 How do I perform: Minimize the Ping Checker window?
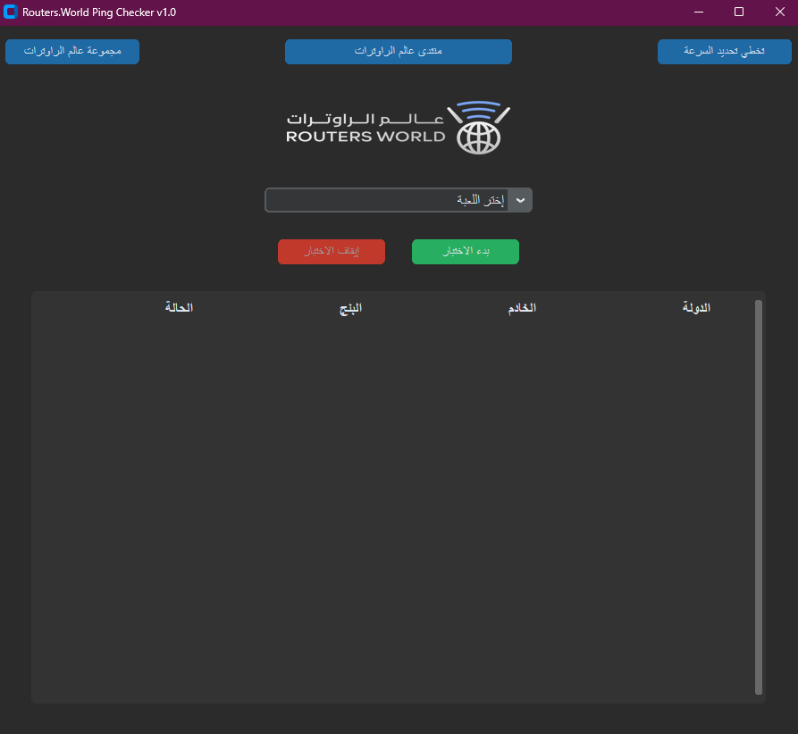pos(699,12)
